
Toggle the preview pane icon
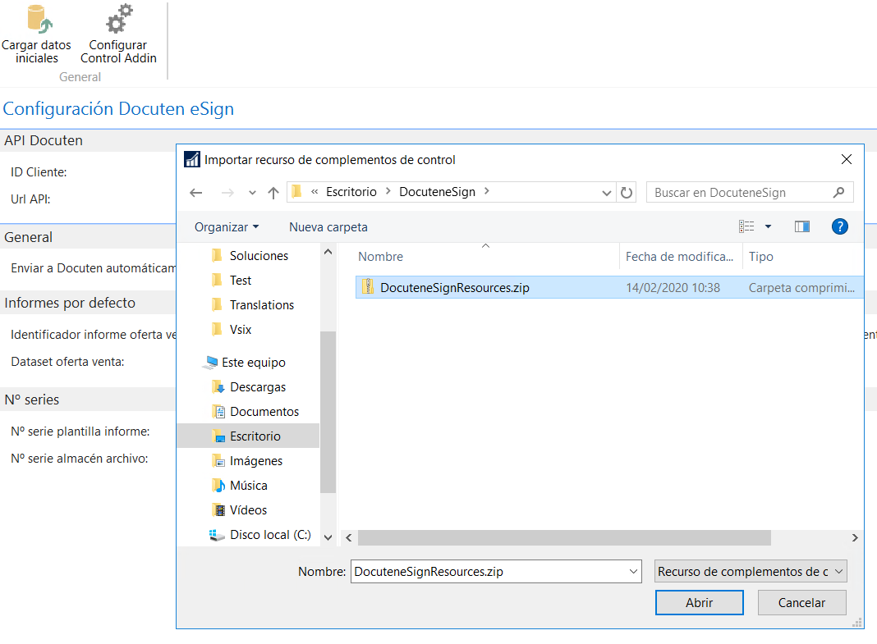[802, 226]
